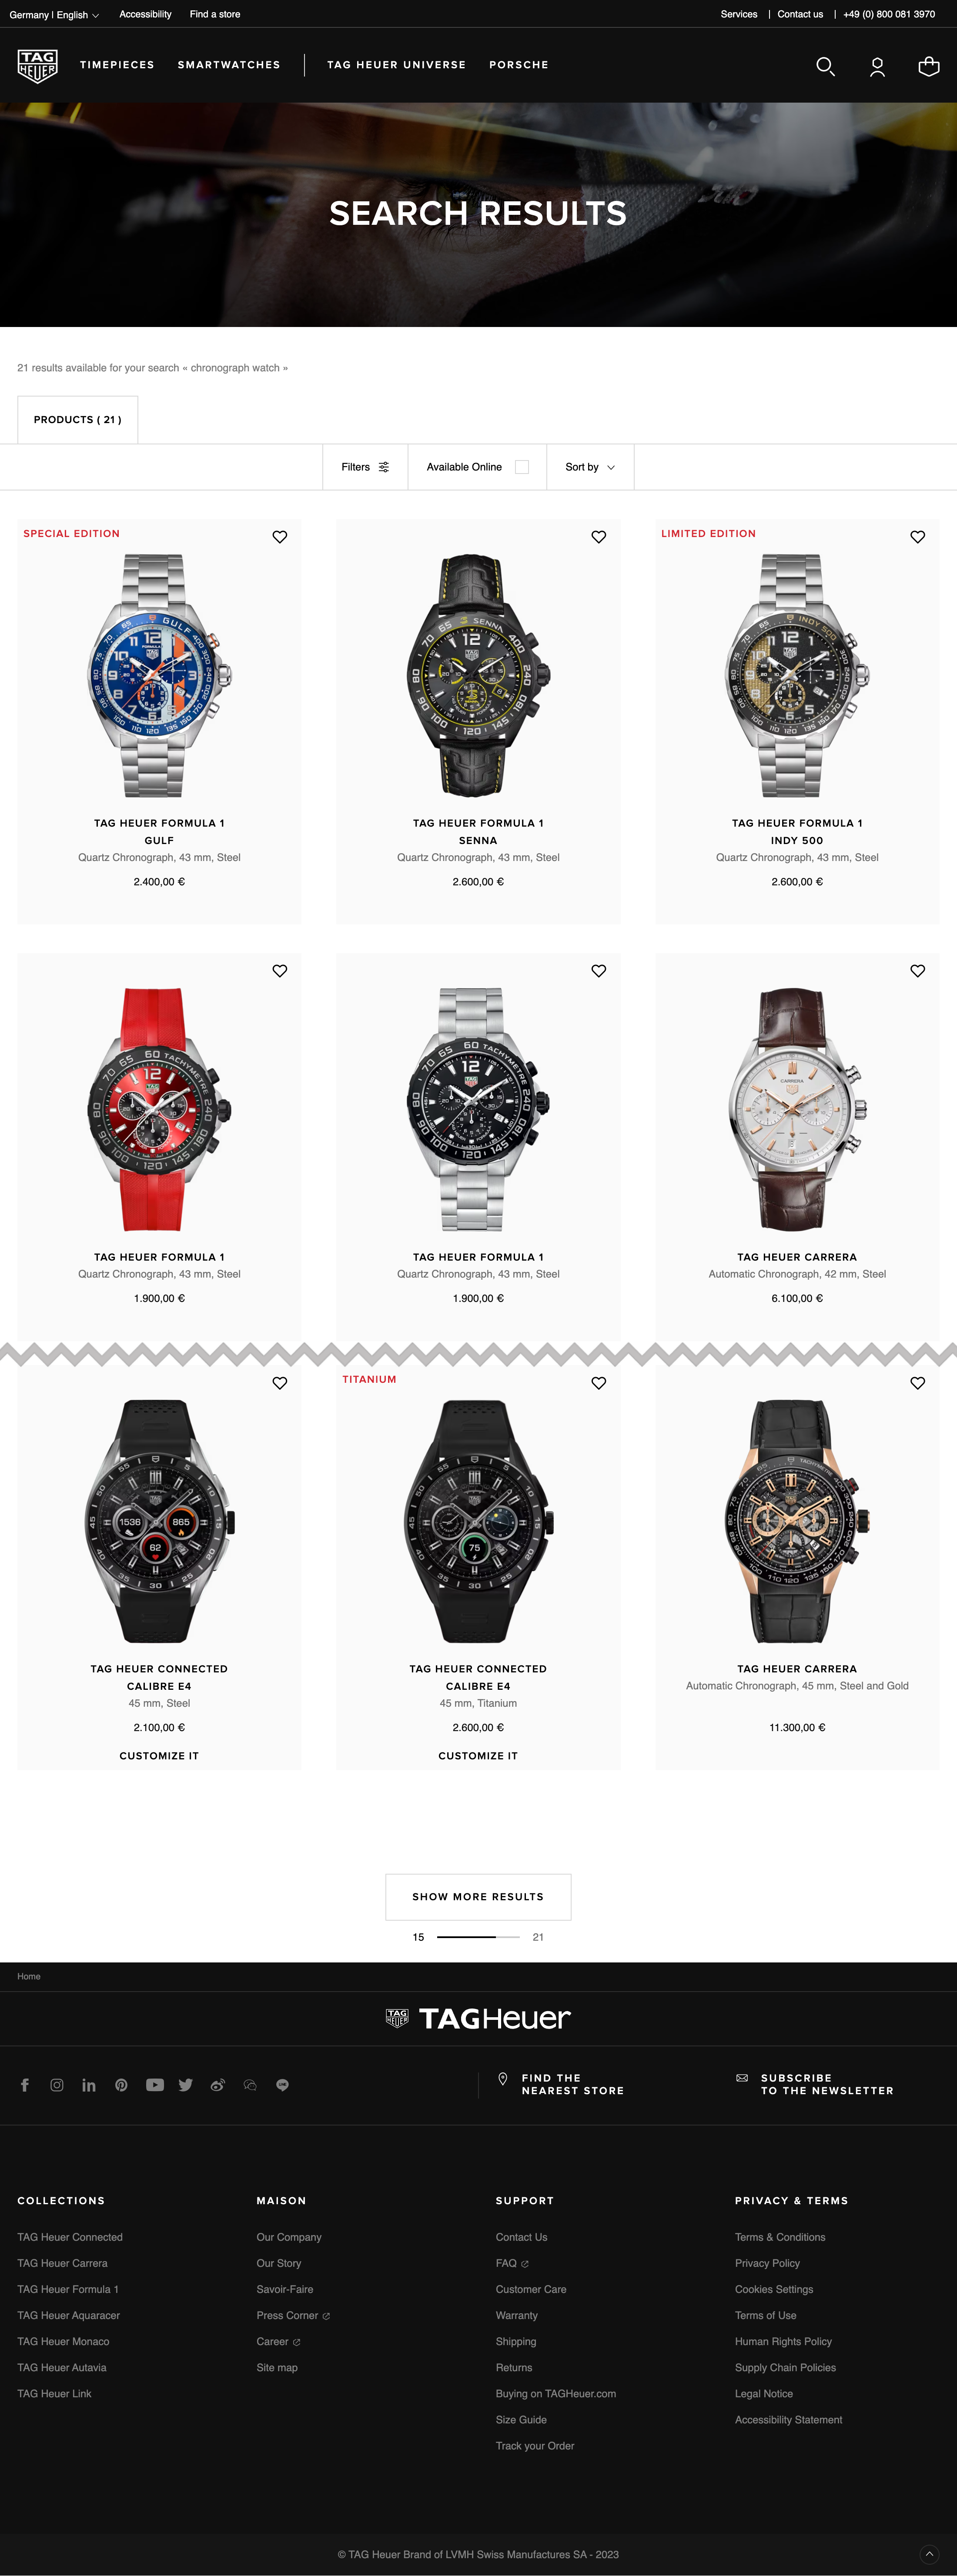Open the Filters panel
The width and height of the screenshot is (957, 2576).
pyautogui.click(x=365, y=467)
